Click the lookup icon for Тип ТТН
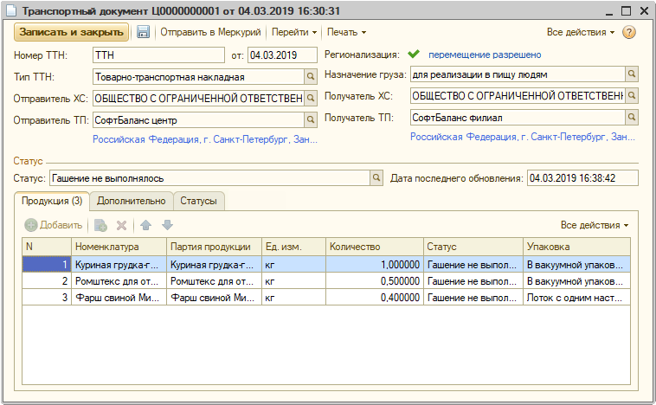Viewport: 656px width, 405px height. pyautogui.click(x=311, y=75)
